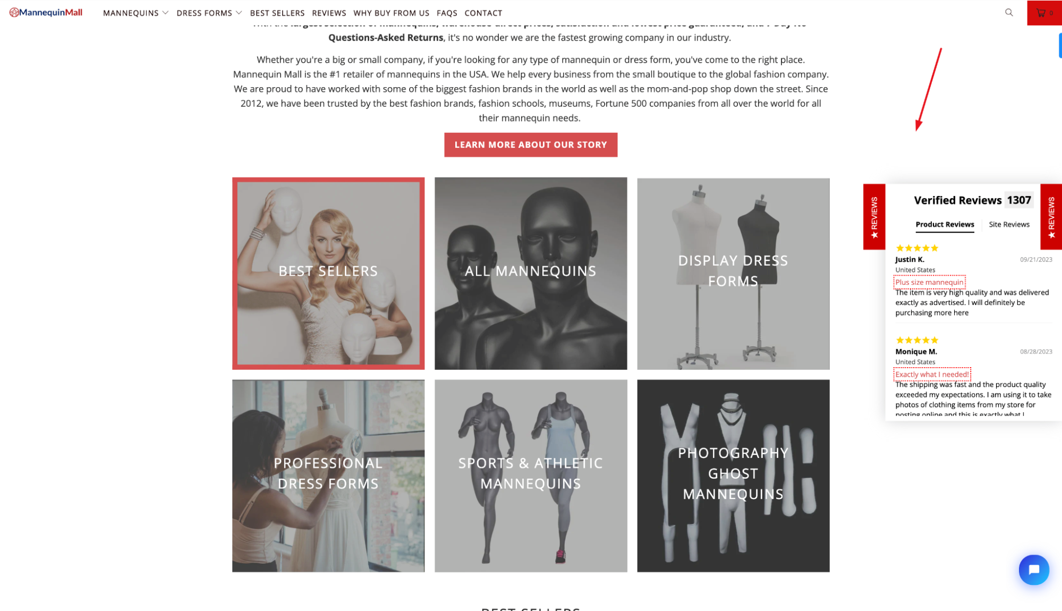Open the search magnifier icon
Image resolution: width=1062 pixels, height=611 pixels.
(x=1009, y=12)
